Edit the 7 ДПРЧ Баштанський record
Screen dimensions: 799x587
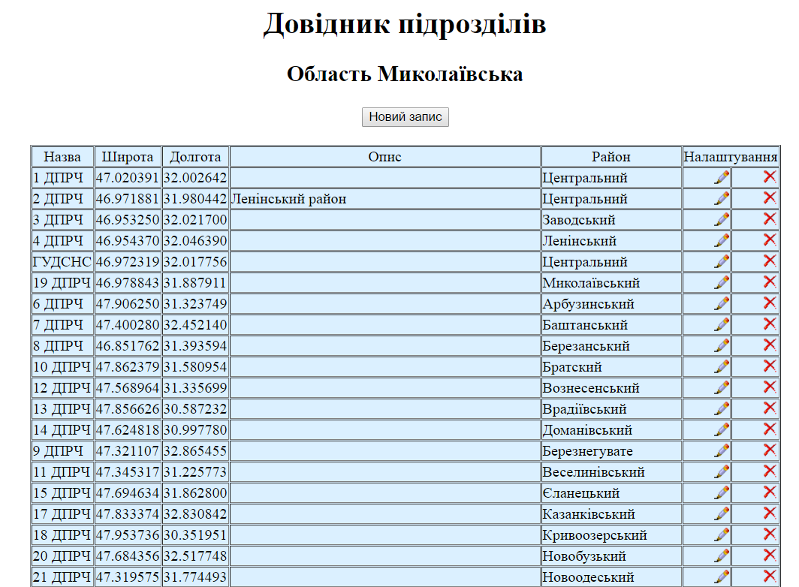tap(722, 324)
